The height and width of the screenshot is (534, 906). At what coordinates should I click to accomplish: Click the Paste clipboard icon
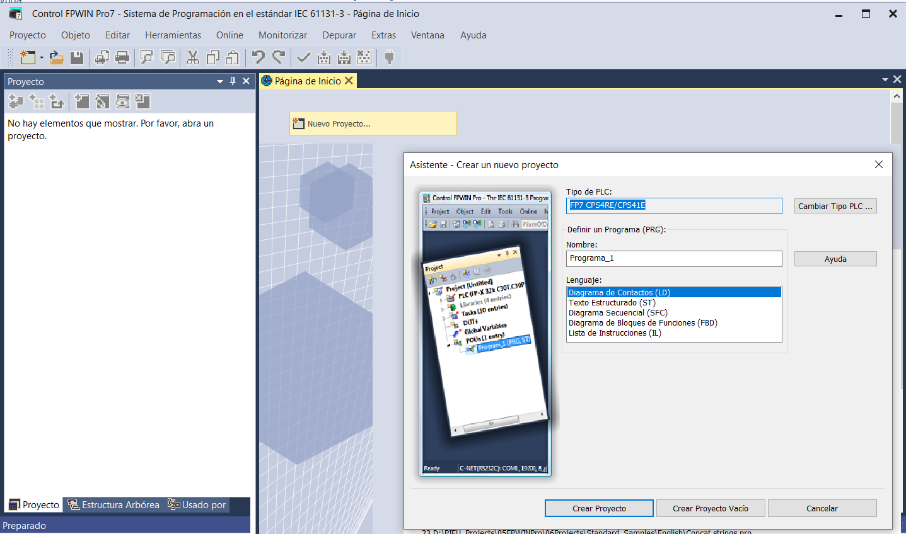click(233, 58)
